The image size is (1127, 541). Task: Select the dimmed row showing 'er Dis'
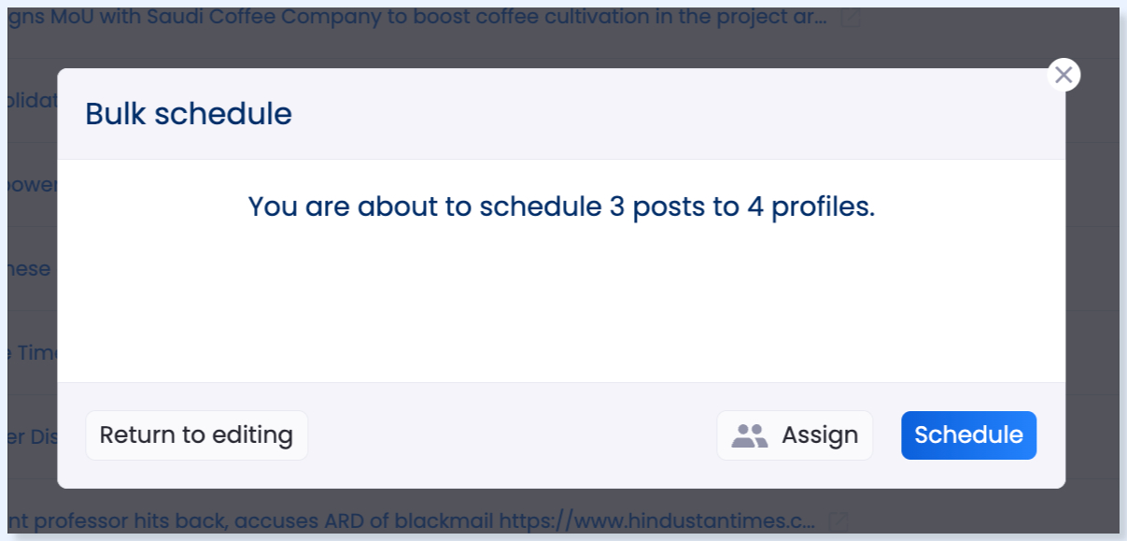32,435
